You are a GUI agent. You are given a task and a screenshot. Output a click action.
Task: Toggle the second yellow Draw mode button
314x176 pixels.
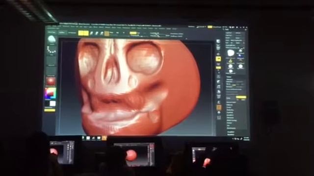click(x=86, y=33)
